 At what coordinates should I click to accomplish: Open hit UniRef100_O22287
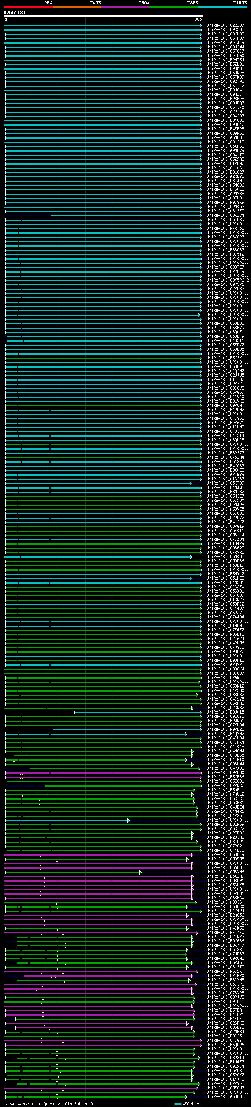pyautogui.click(x=225, y=26)
